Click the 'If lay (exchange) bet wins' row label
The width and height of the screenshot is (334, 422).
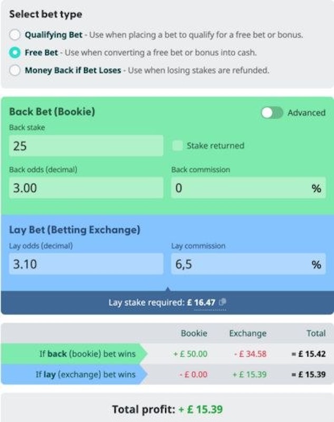click(x=85, y=375)
